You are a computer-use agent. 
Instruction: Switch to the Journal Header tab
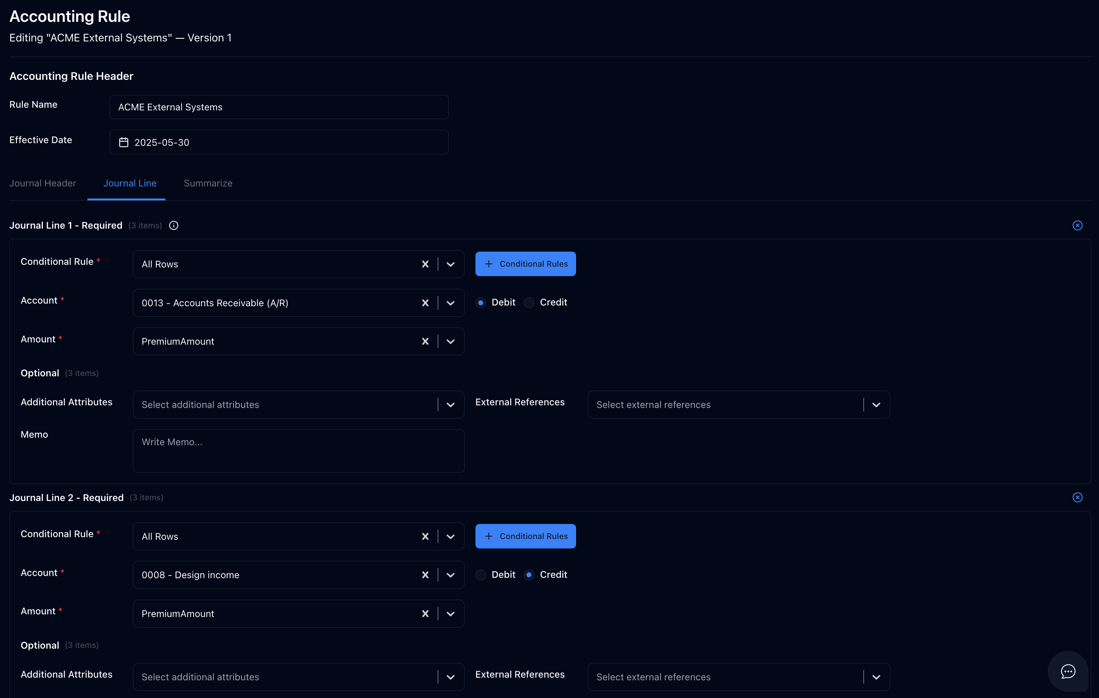43,183
